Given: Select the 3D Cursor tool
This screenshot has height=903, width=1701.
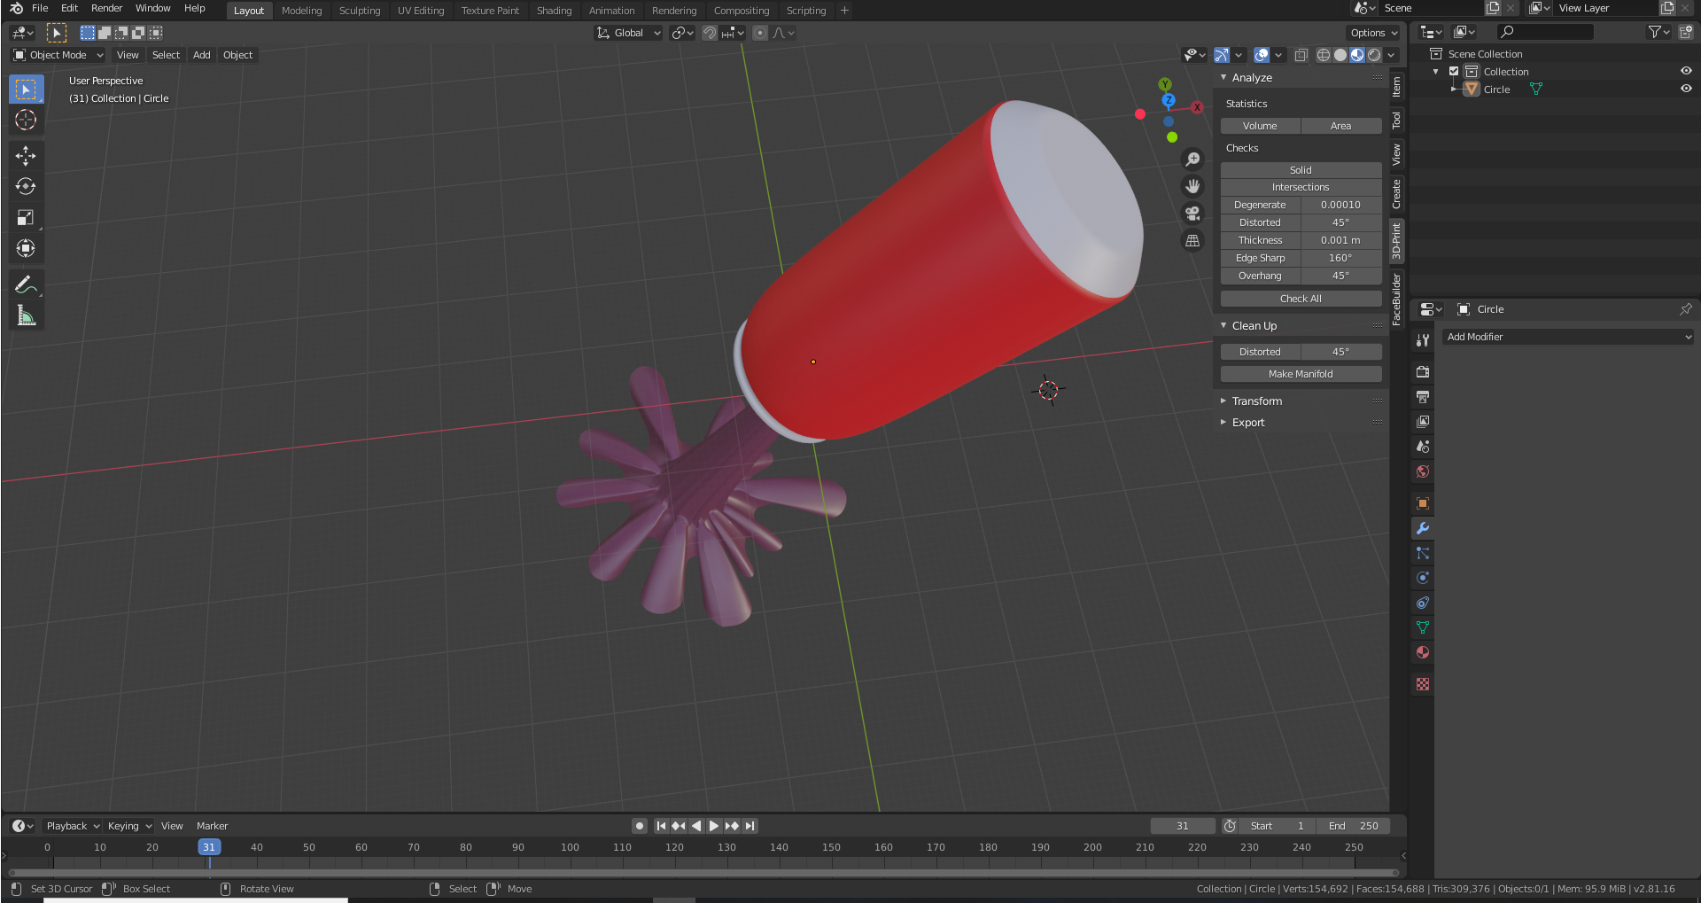Looking at the screenshot, I should tap(26, 121).
